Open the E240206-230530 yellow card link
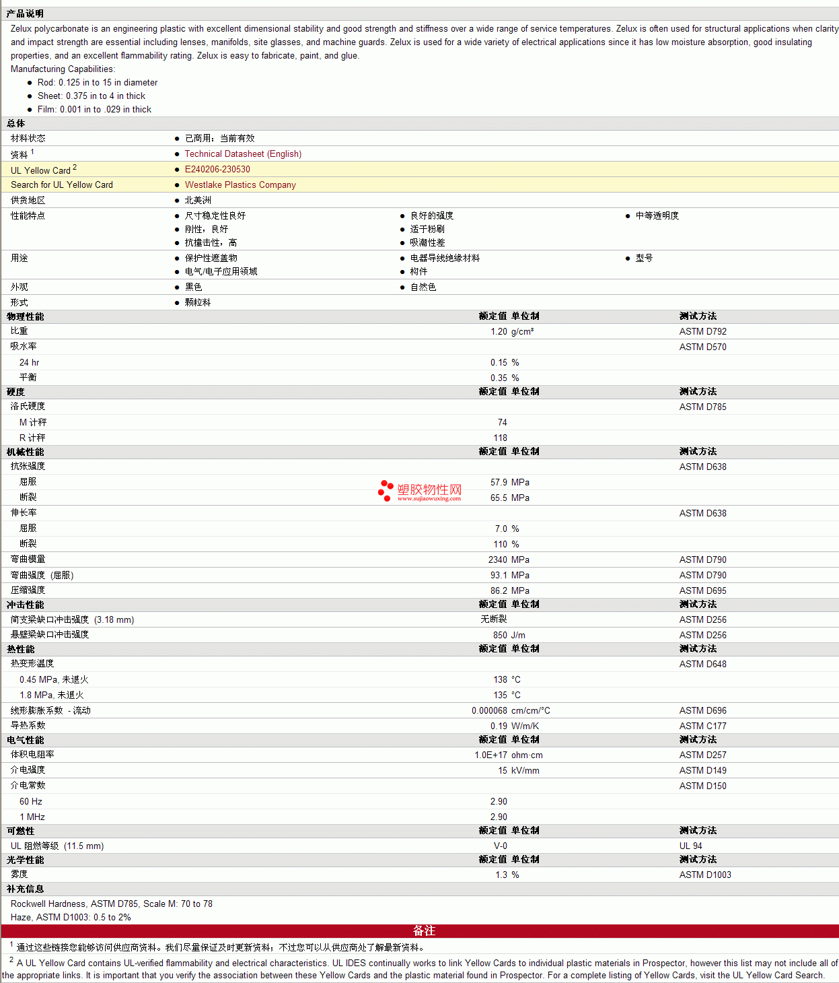 (x=217, y=170)
